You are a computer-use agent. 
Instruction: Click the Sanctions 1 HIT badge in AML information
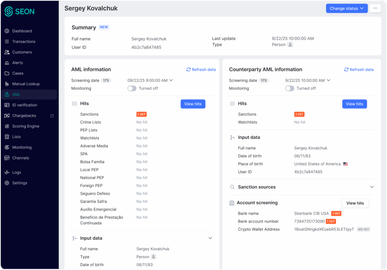(141, 114)
